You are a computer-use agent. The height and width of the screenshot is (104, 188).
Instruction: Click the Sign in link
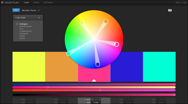pos(185,2)
